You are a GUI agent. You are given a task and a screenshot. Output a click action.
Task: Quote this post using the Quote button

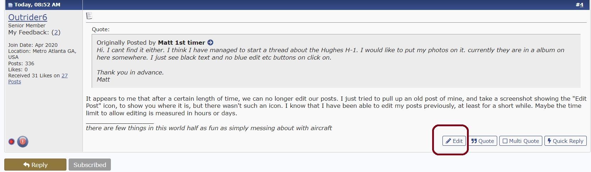482,141
